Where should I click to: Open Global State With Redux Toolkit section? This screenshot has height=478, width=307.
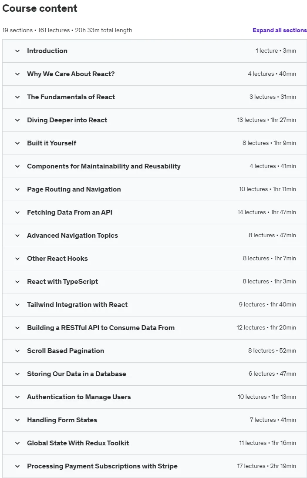pyautogui.click(x=155, y=443)
